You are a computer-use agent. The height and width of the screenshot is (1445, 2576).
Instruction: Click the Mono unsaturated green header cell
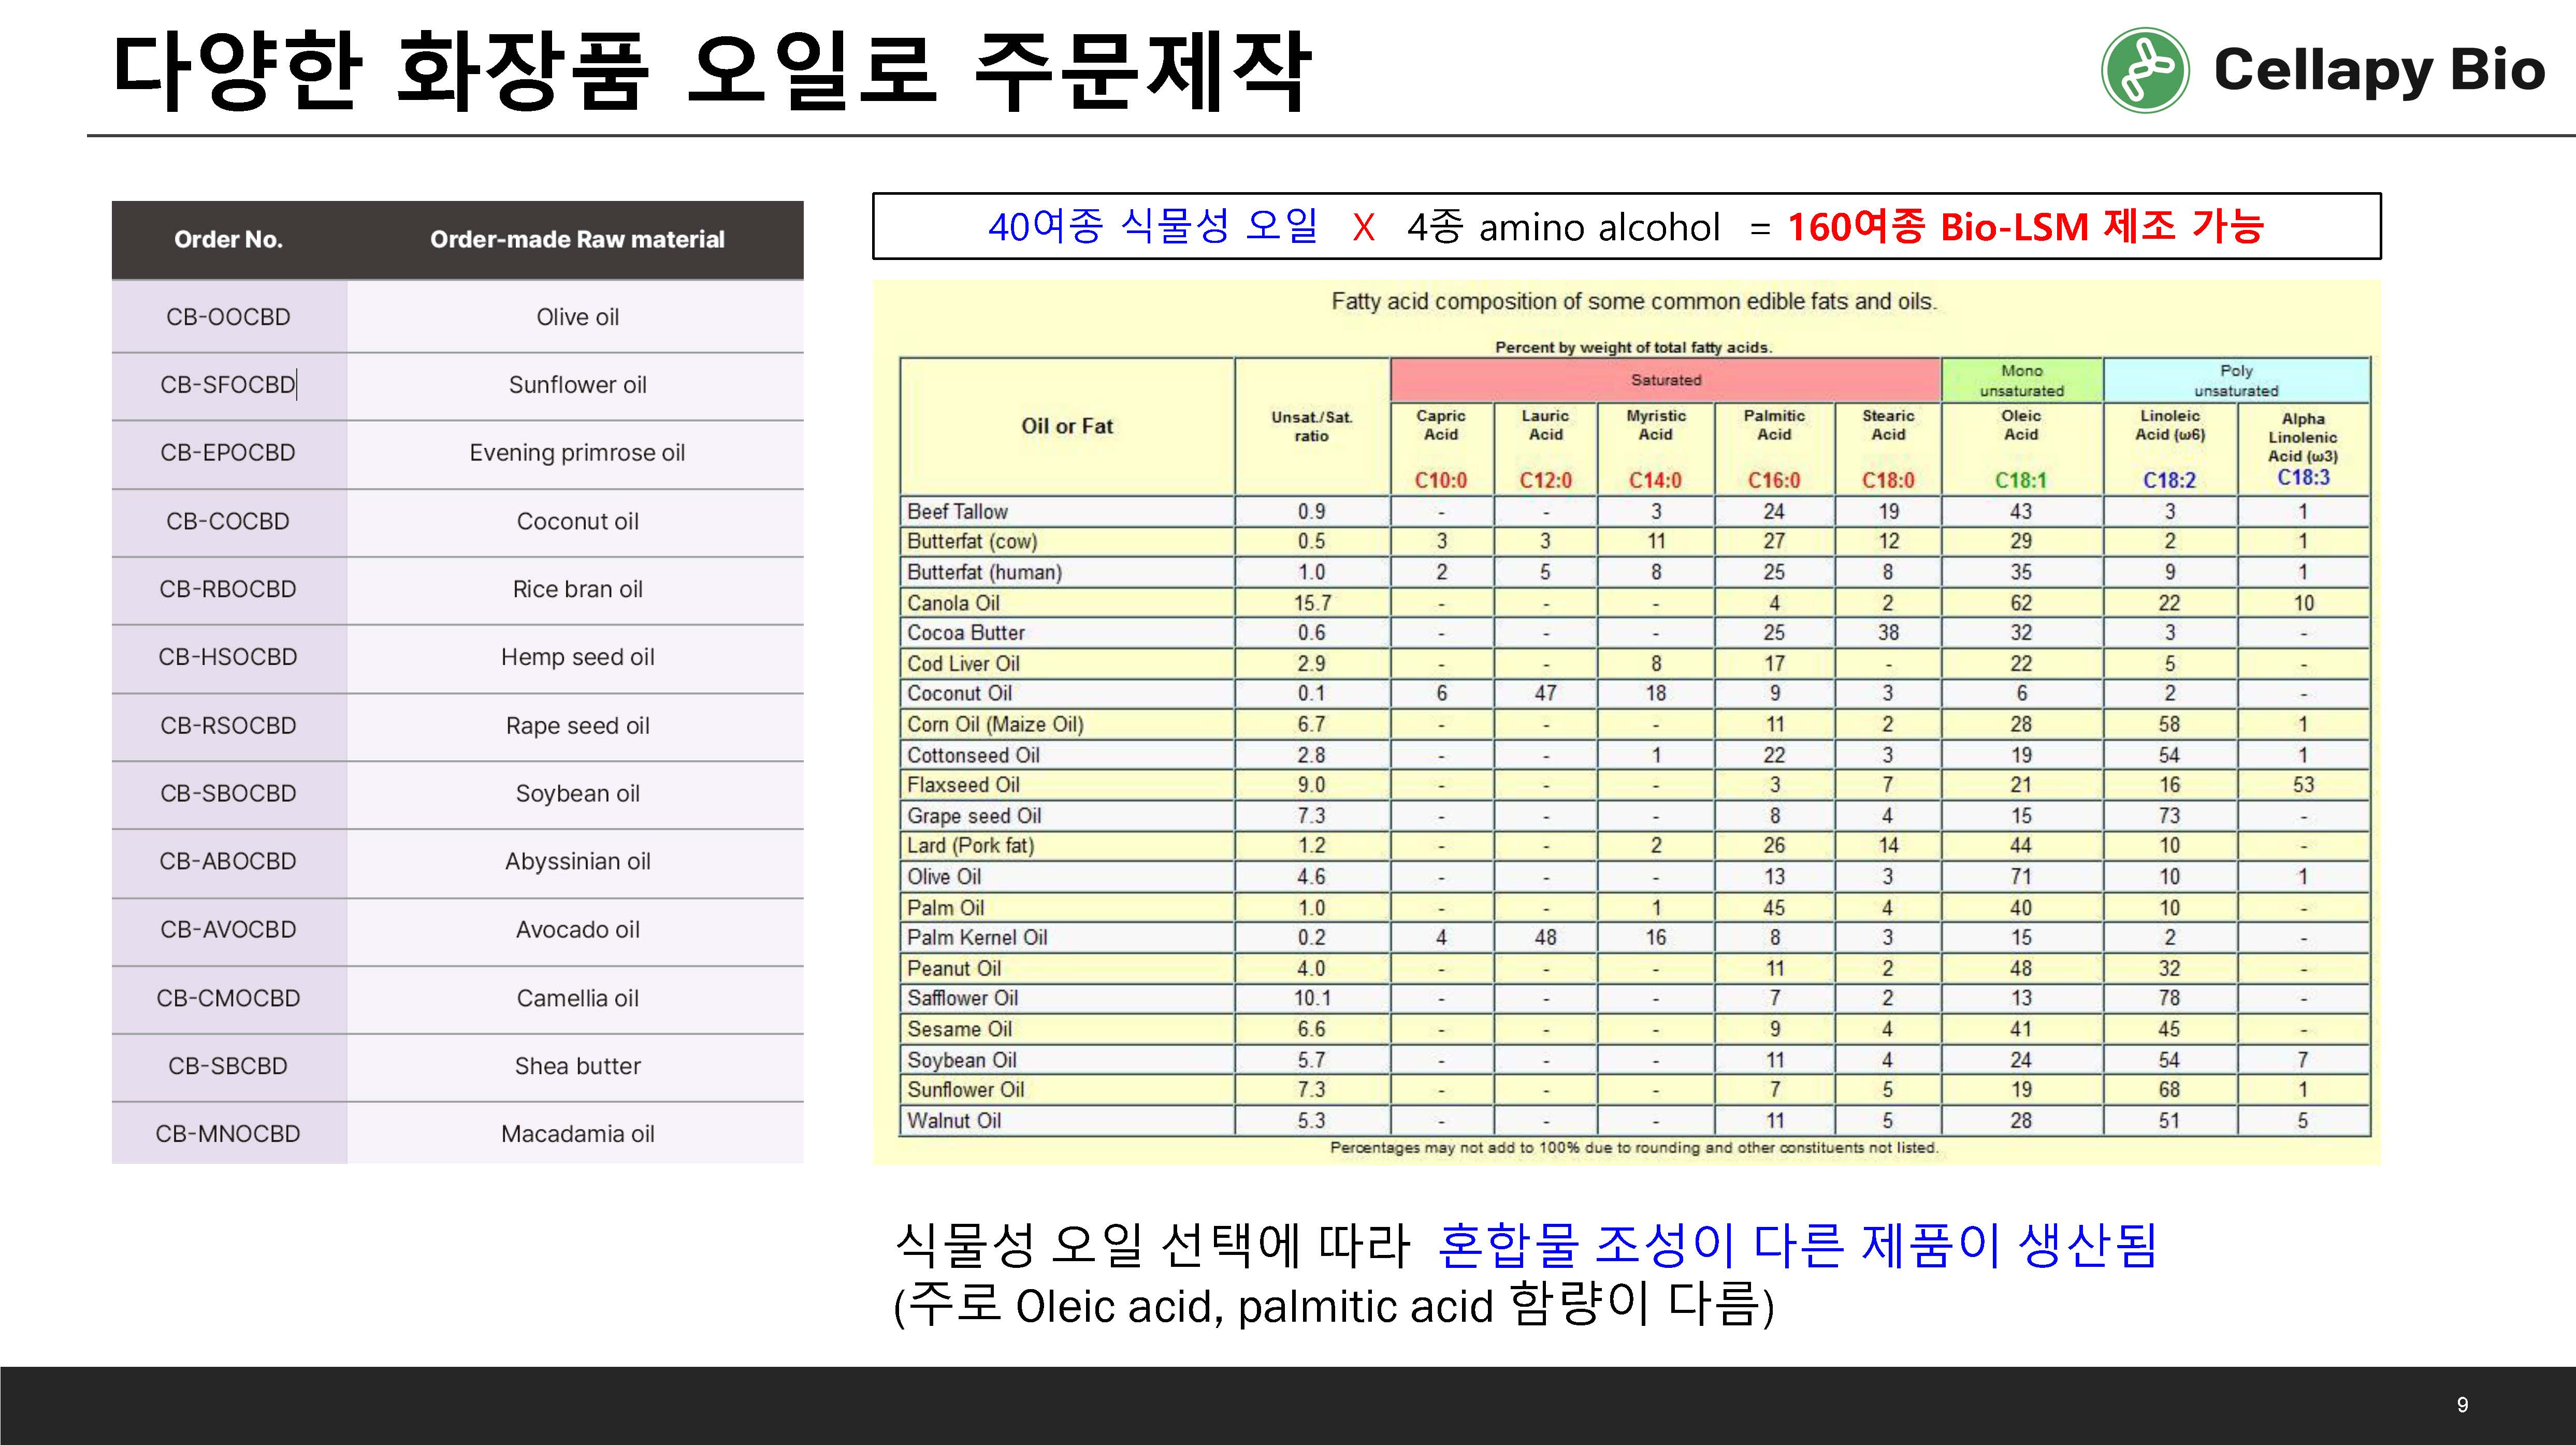coord(2021,380)
